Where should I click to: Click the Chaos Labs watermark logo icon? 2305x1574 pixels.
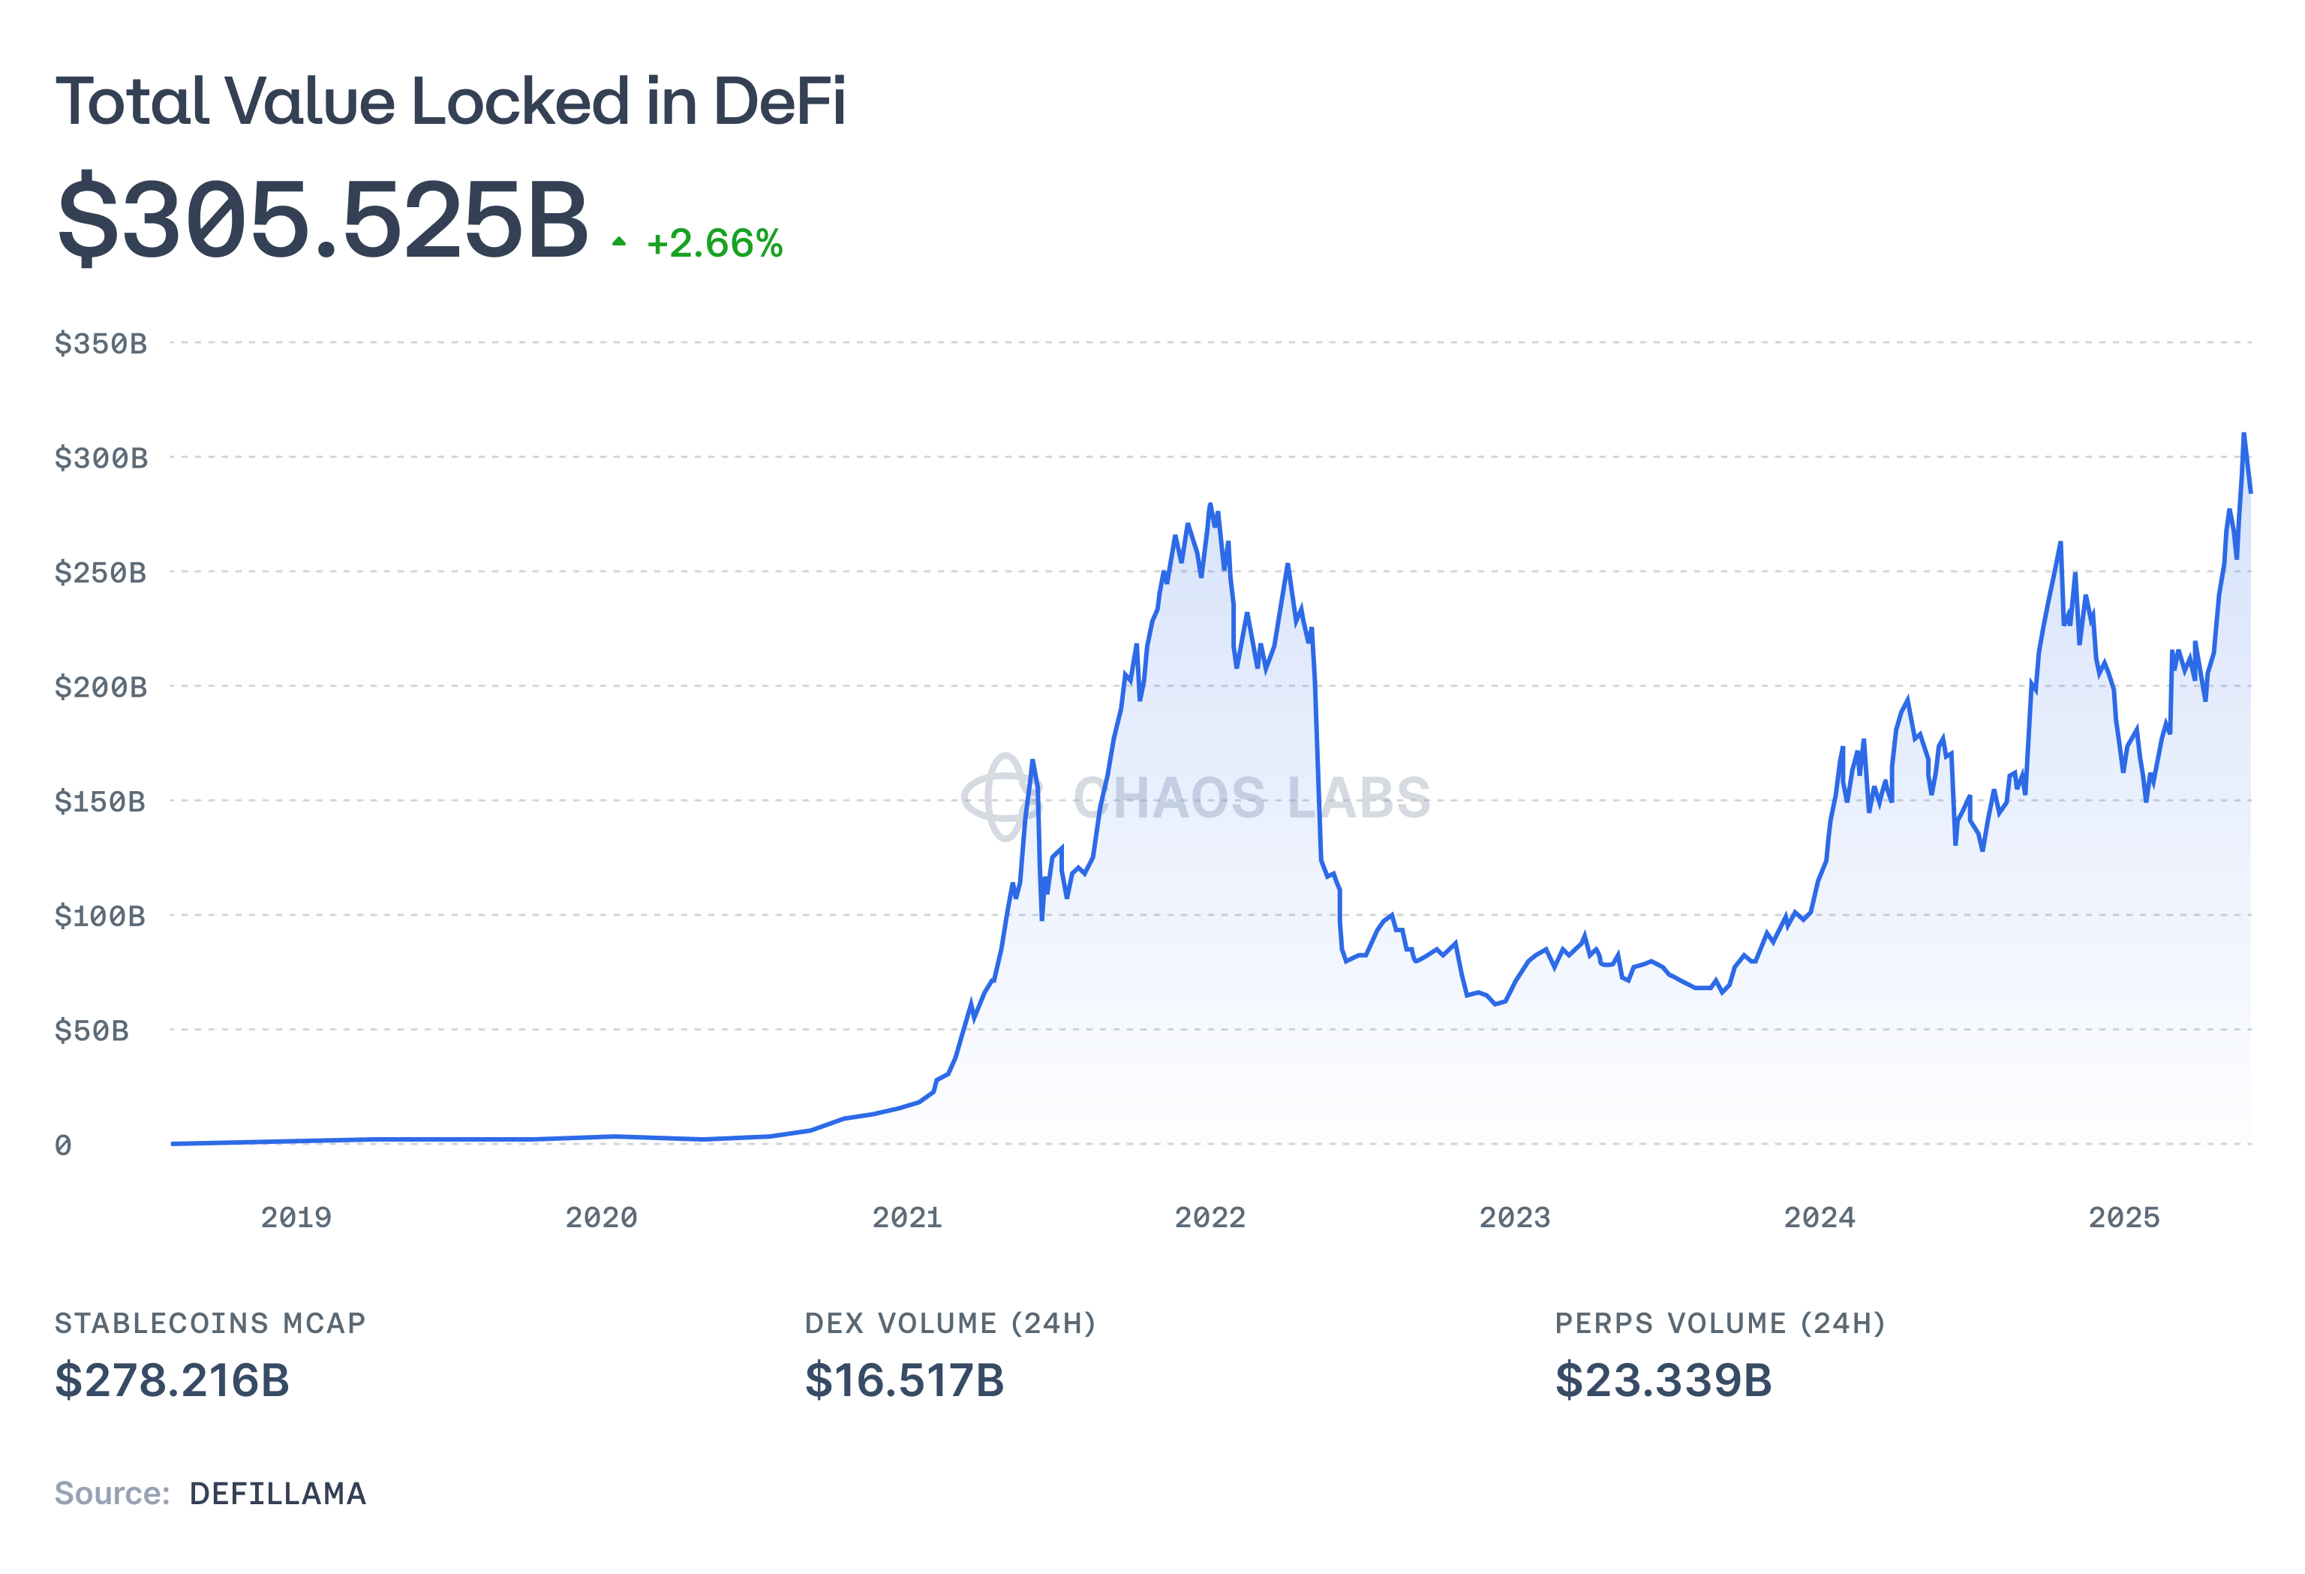coord(1004,797)
